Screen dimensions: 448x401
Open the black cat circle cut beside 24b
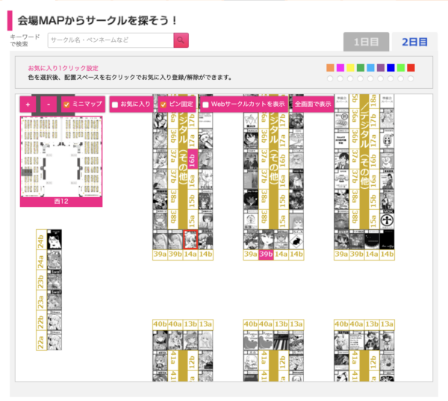point(55,240)
